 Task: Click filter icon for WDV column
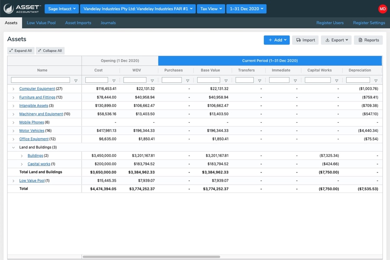pos(152,81)
